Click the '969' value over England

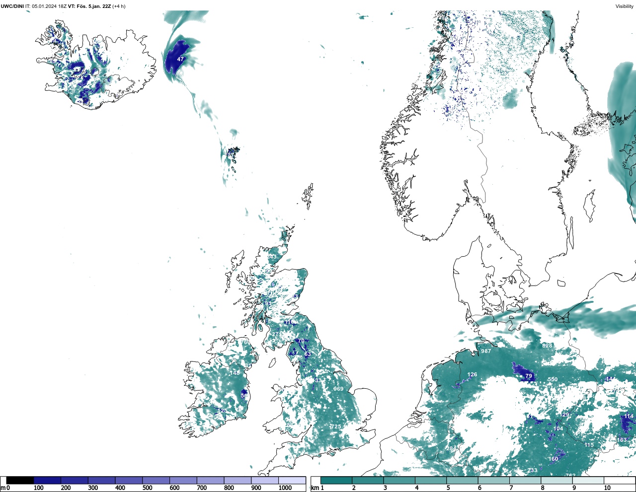338,389
